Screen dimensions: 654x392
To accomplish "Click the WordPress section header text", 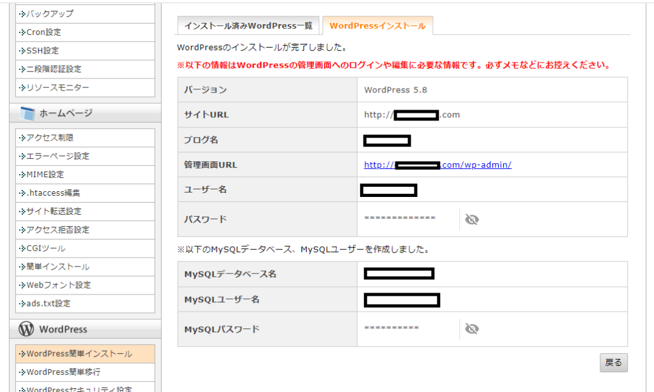I will pos(63,329).
